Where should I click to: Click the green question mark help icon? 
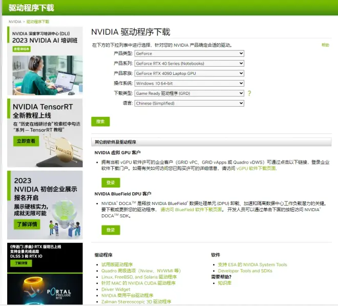(x=249, y=93)
